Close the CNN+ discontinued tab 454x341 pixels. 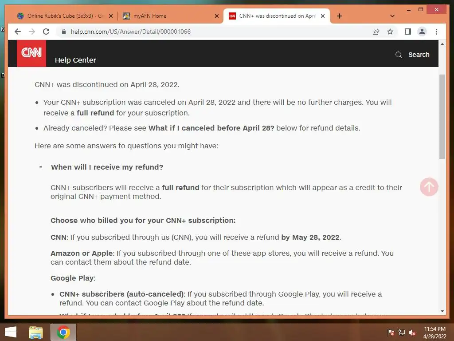pos(323,16)
